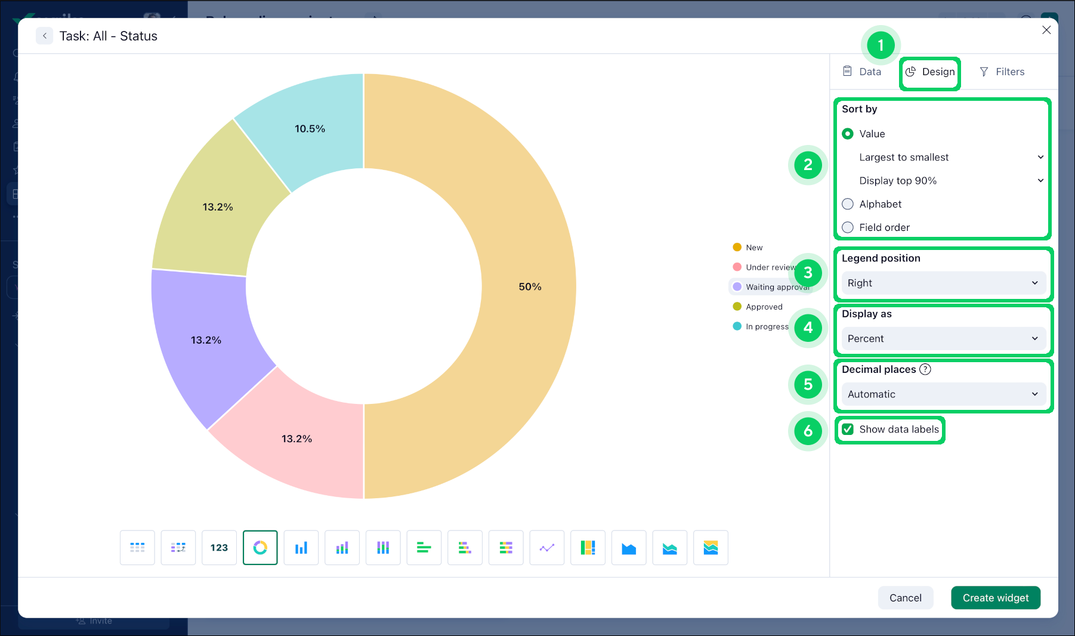The image size is (1075, 636).
Task: Open the Display top 90% dropdown
Action: (950, 180)
